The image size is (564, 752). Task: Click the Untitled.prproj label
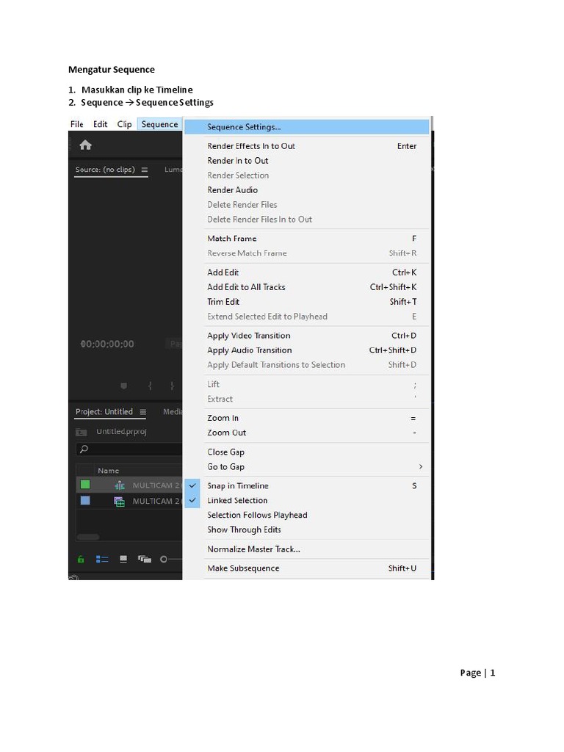[x=121, y=432]
